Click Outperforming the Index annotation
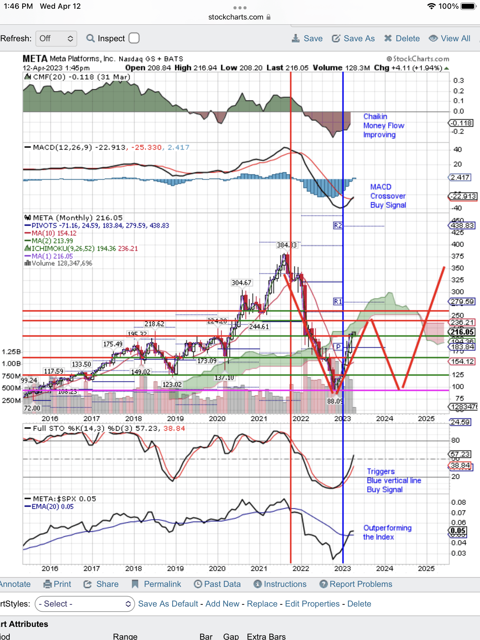The height and width of the screenshot is (640, 480). pyautogui.click(x=387, y=532)
